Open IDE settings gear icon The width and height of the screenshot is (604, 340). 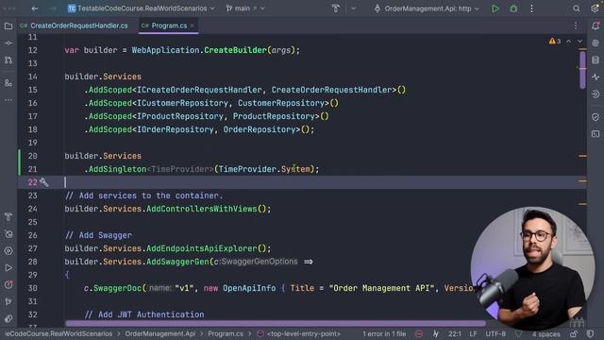coord(595,8)
